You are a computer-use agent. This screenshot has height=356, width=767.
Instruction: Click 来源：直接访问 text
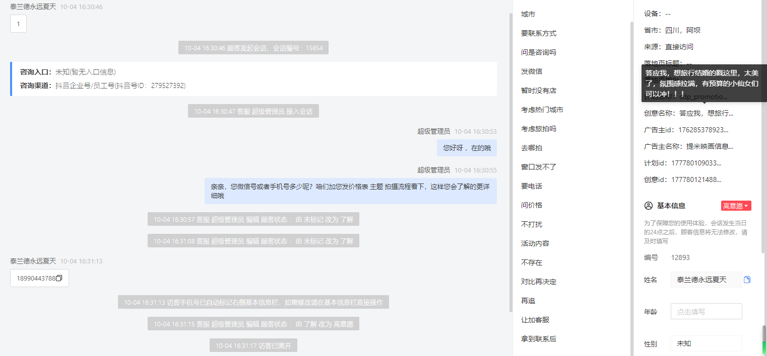coord(669,47)
